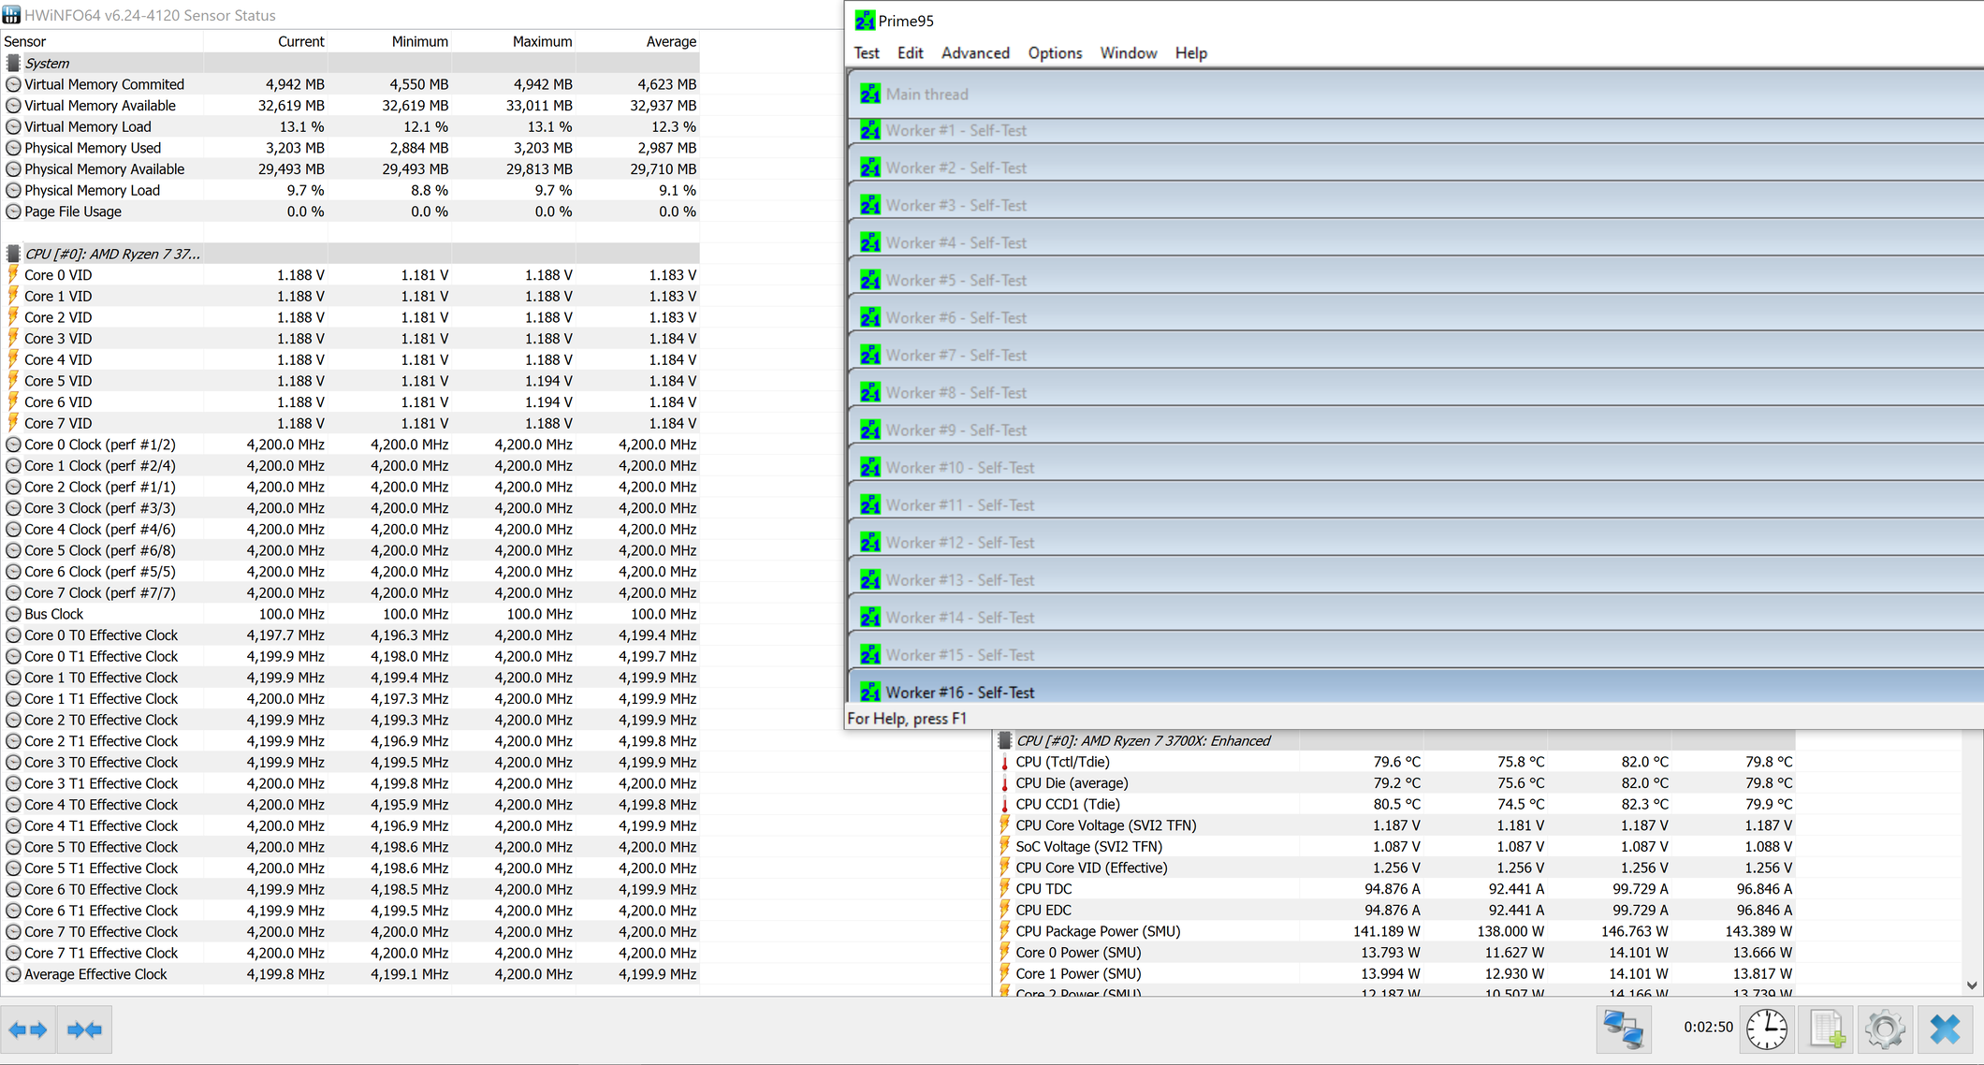Select Core 1 Power (SMU) row
The width and height of the screenshot is (1984, 1065).
1394,973
